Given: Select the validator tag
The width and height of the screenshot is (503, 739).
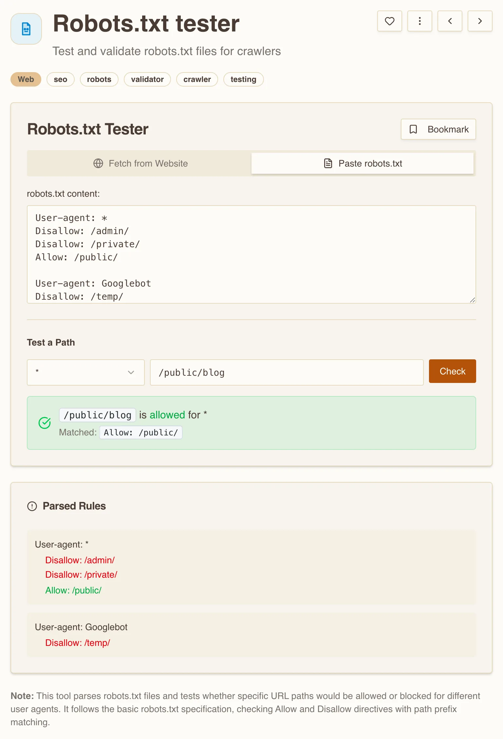Looking at the screenshot, I should pos(147,79).
